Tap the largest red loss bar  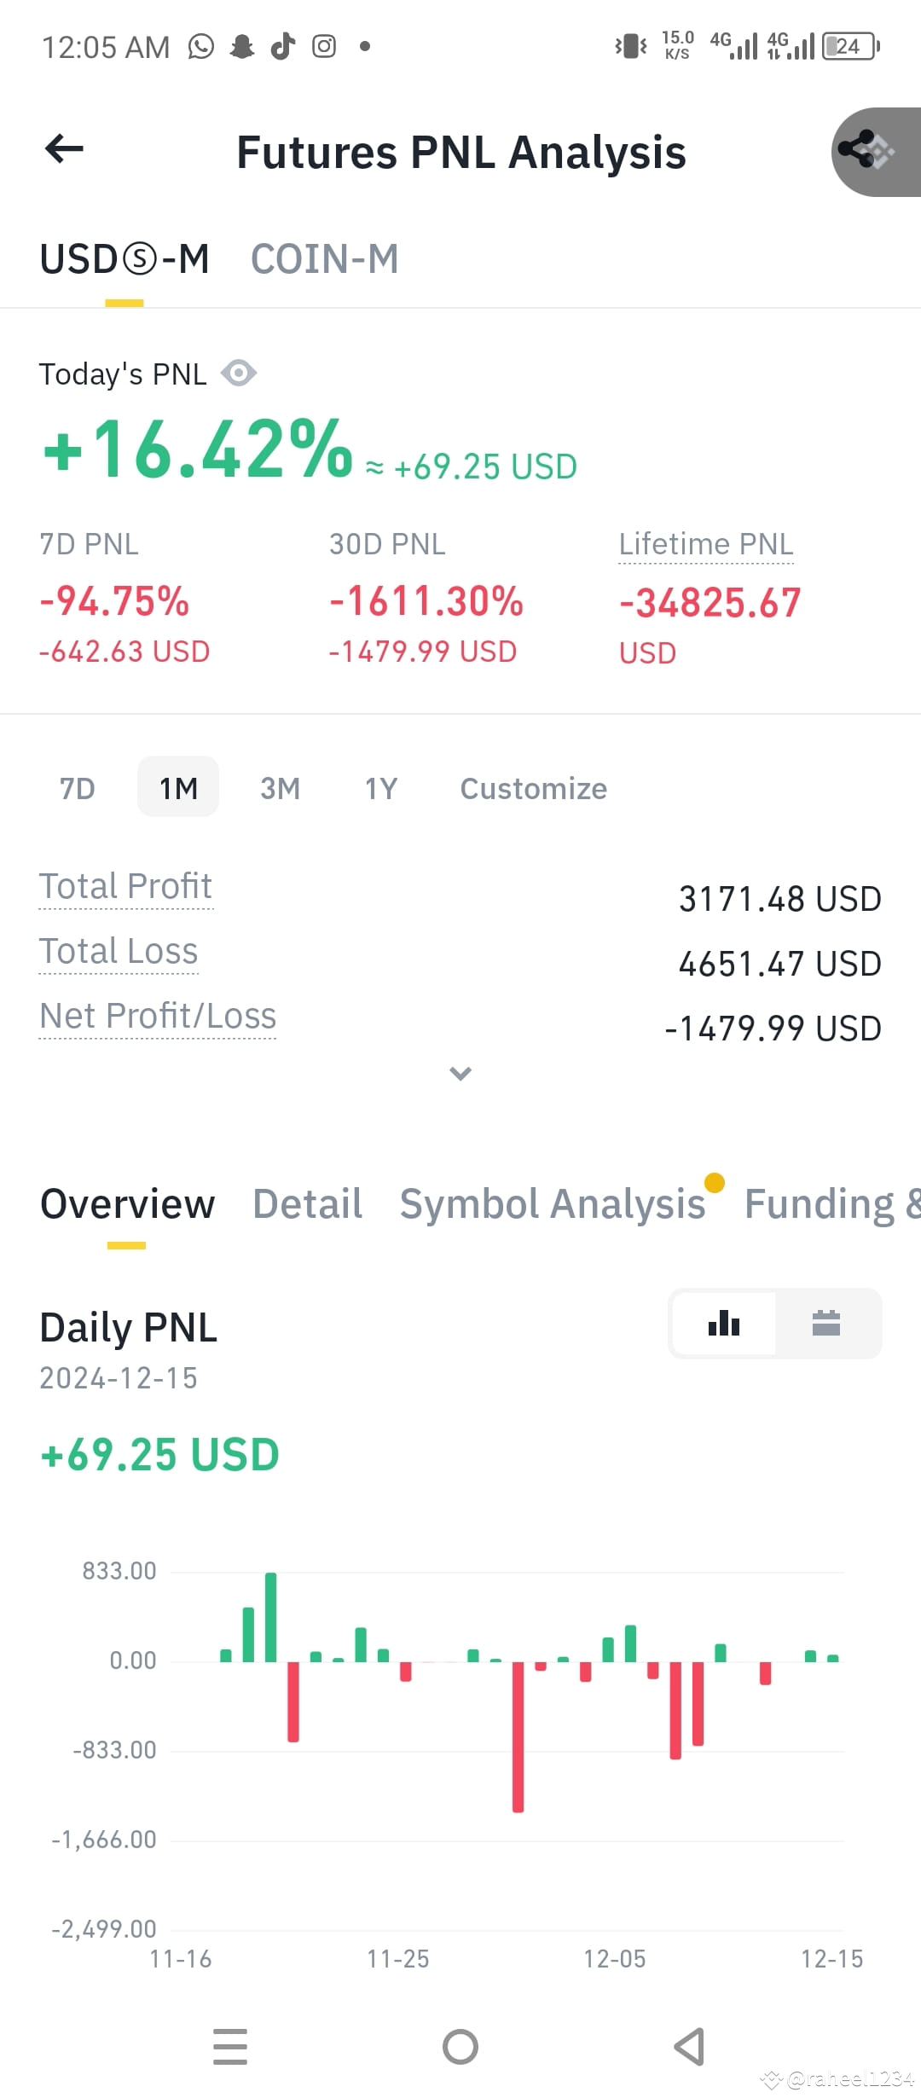point(518,1736)
